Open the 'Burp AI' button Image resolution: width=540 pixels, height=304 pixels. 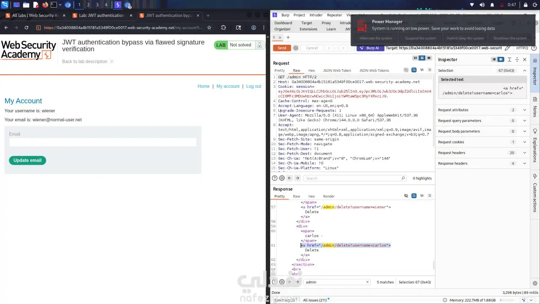point(370,48)
